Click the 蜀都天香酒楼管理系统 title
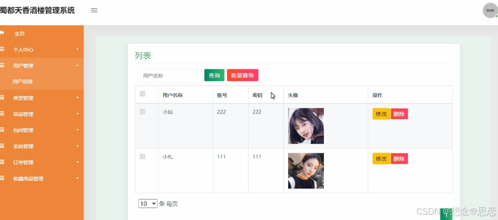 coord(38,10)
